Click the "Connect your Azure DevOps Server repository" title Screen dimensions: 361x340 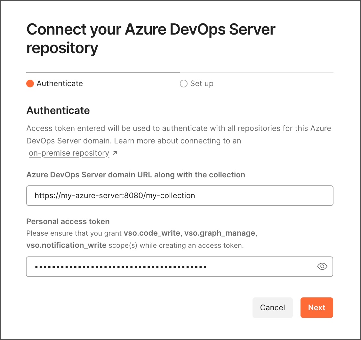[x=151, y=39]
